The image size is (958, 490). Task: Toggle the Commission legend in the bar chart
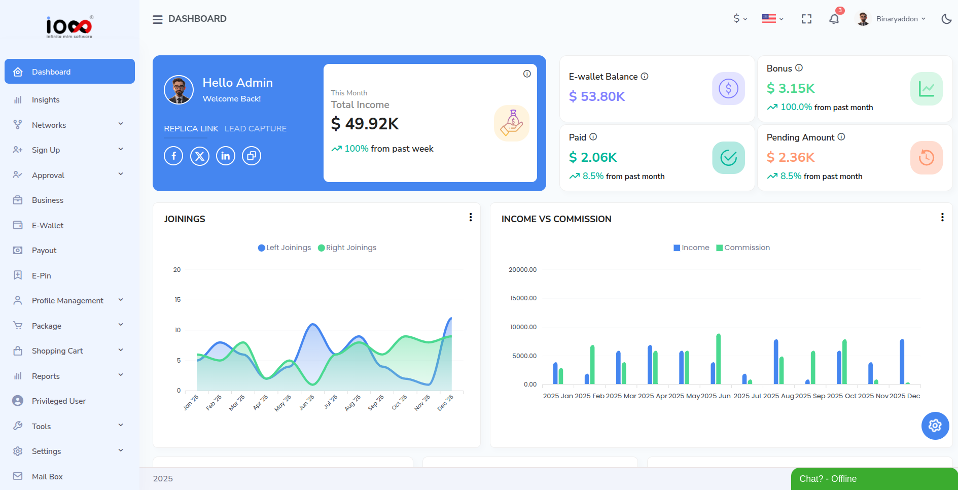pyautogui.click(x=742, y=248)
